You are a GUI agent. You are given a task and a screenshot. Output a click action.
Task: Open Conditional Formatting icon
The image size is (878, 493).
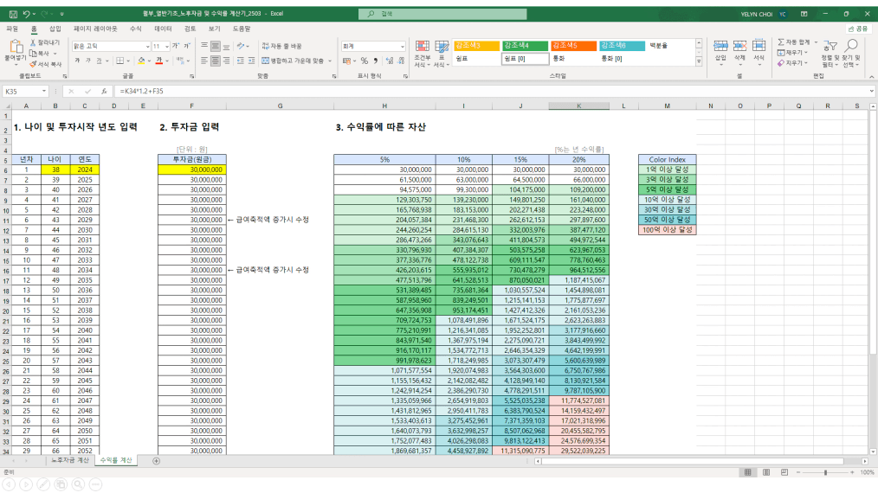421,52
